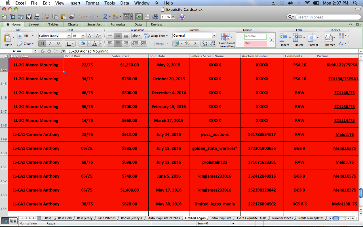Viewport: 363px width, 227px height.
Task: Click the Cut scissors icon
Action: pyautogui.click(x=47, y=17)
